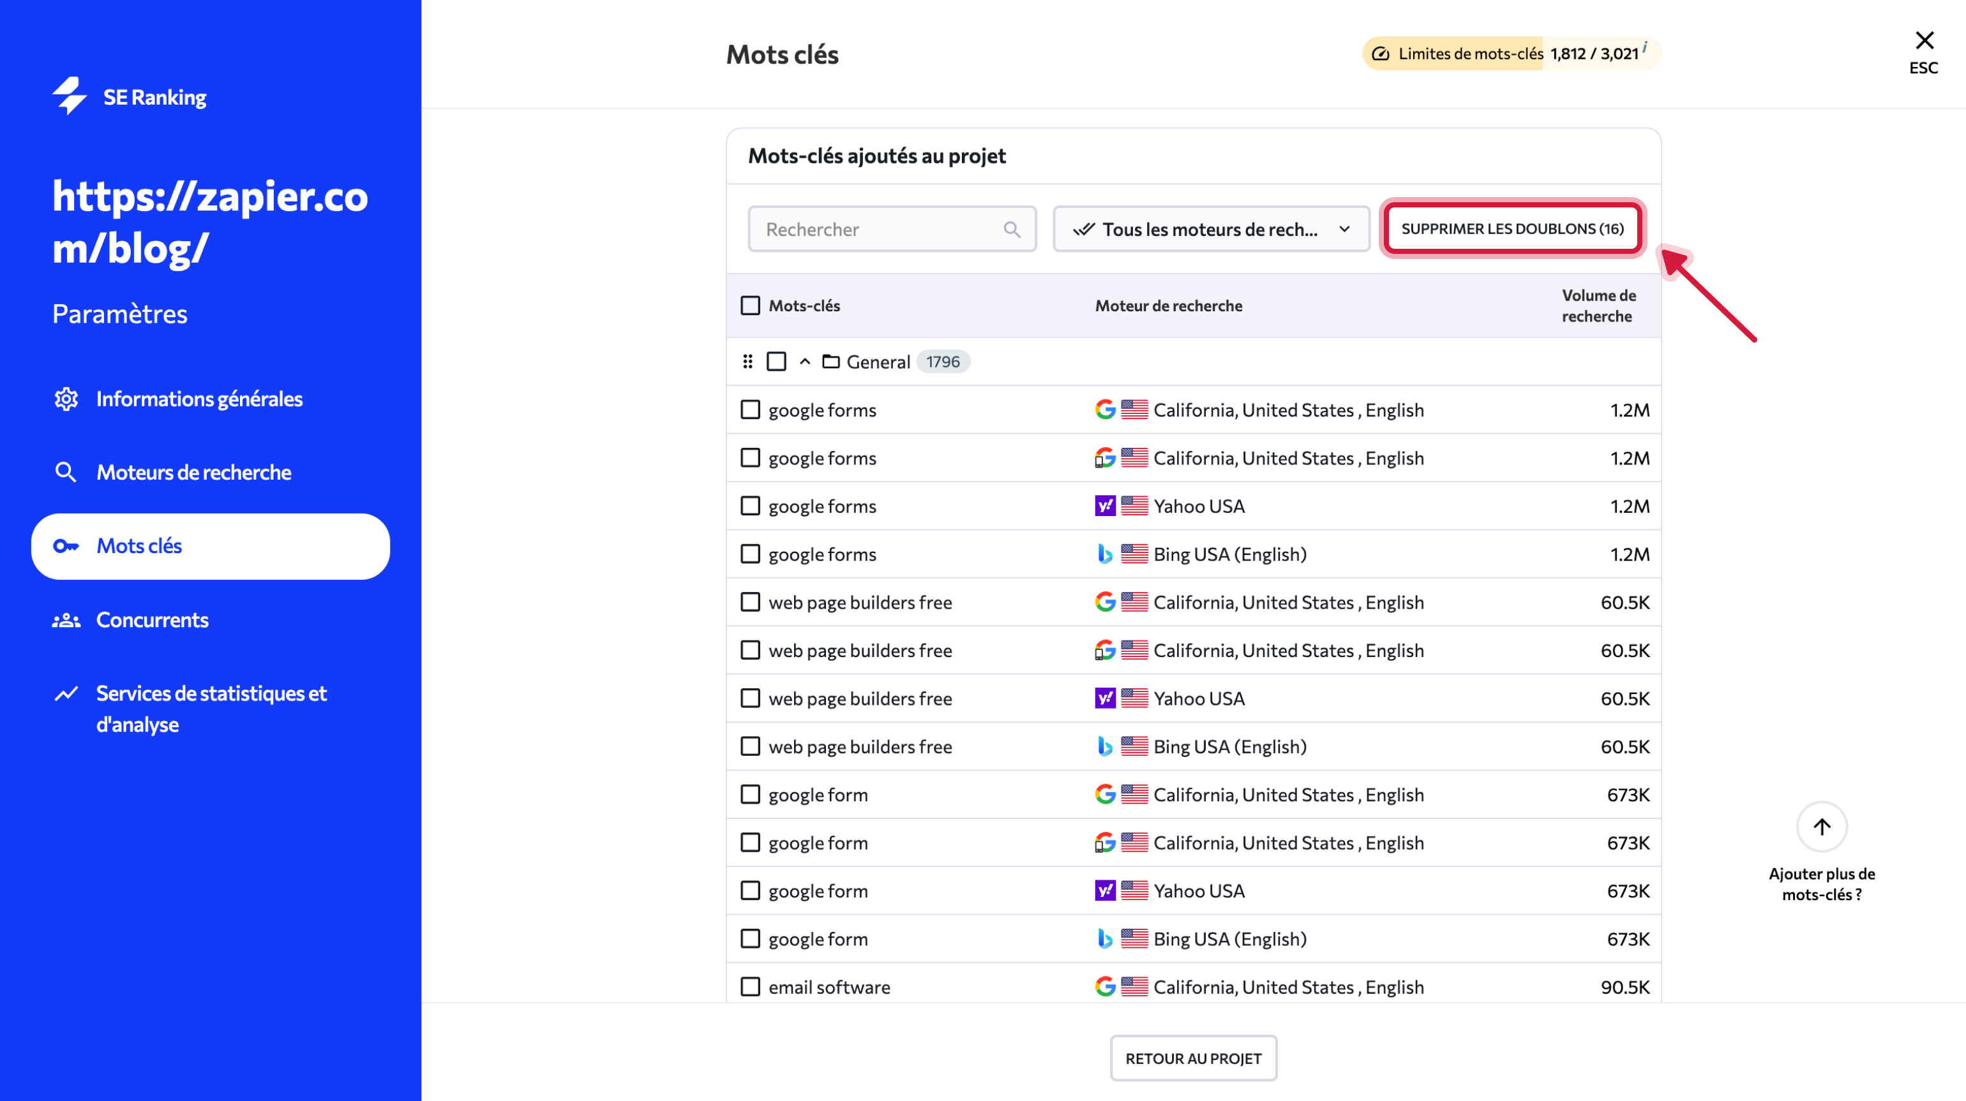The image size is (1966, 1101).
Task: Click the speedometer icon in keyword limits badge
Action: pyautogui.click(x=1381, y=54)
